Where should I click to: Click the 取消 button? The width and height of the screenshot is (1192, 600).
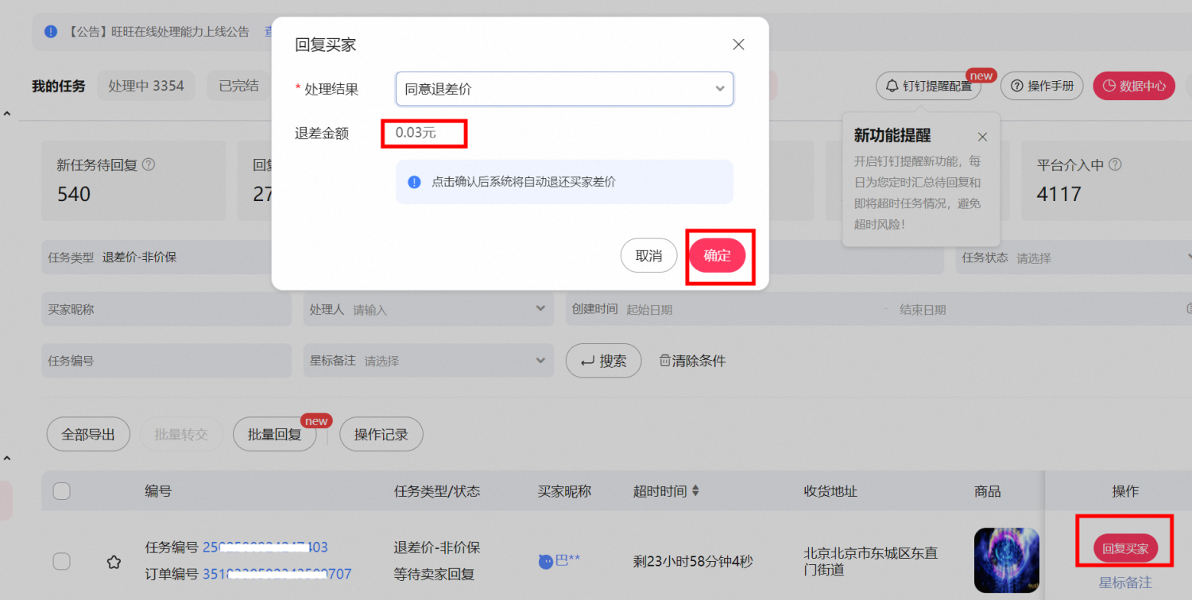[648, 256]
